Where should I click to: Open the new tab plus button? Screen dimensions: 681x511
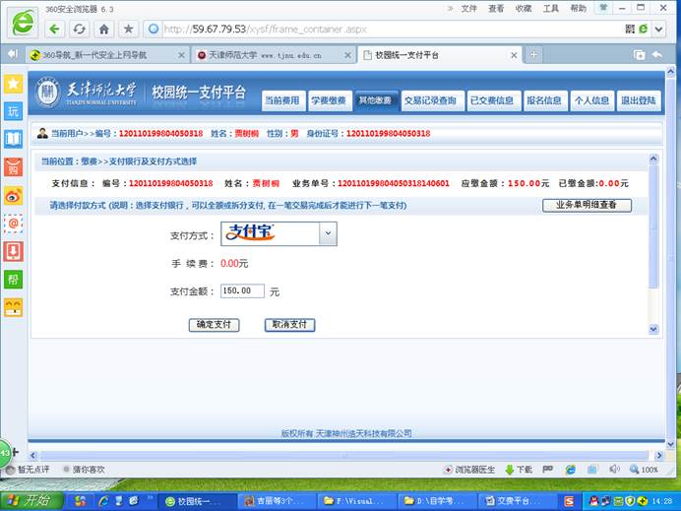tap(533, 55)
